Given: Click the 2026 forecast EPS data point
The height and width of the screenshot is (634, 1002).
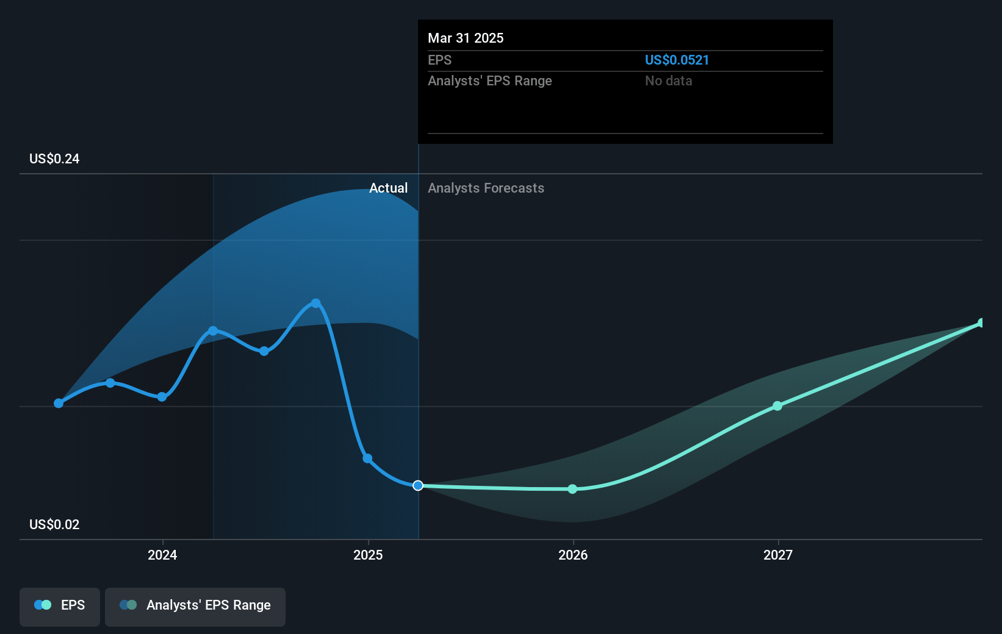Looking at the screenshot, I should pos(572,489).
